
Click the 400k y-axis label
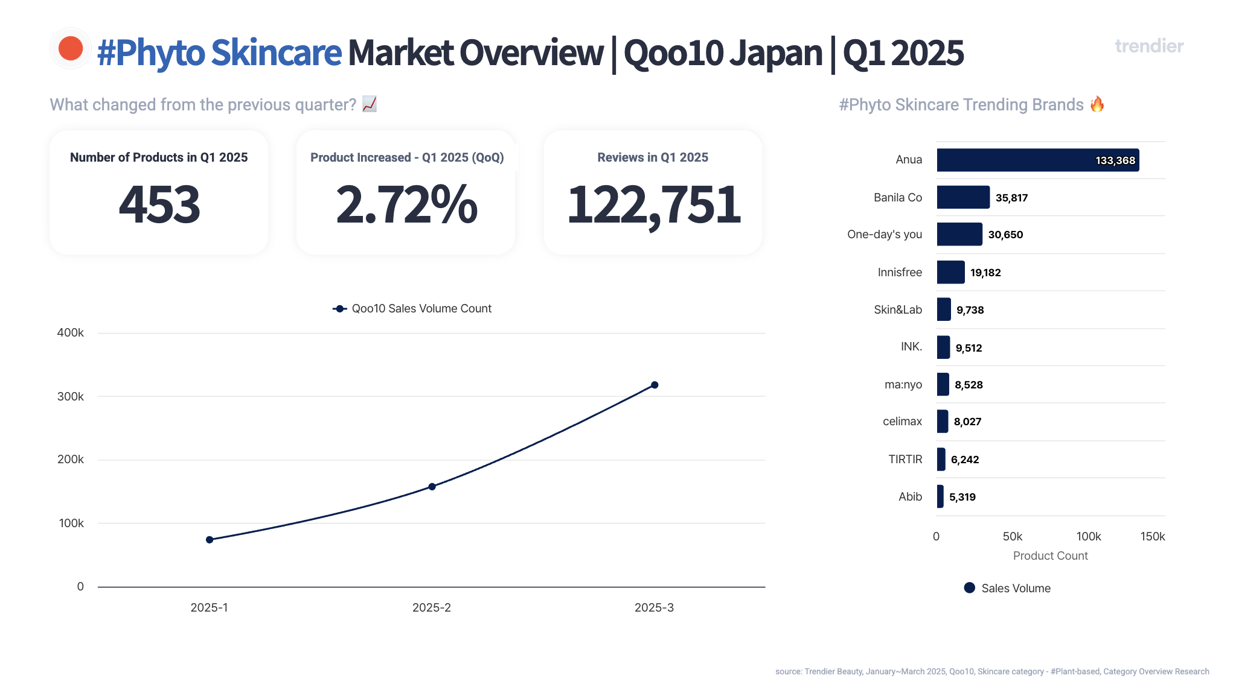pos(70,333)
